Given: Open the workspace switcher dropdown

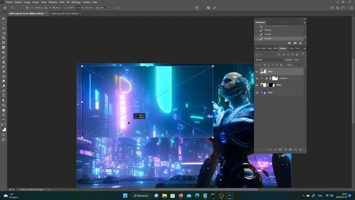Looking at the screenshot, I should [343, 8].
